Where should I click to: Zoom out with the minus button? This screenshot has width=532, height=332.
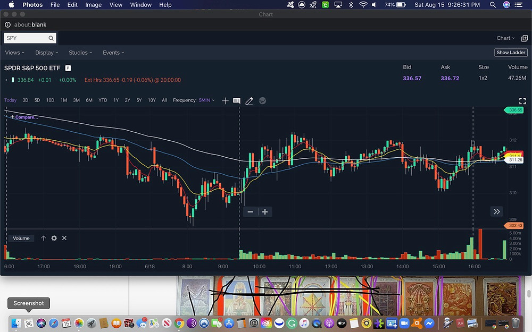click(x=251, y=212)
